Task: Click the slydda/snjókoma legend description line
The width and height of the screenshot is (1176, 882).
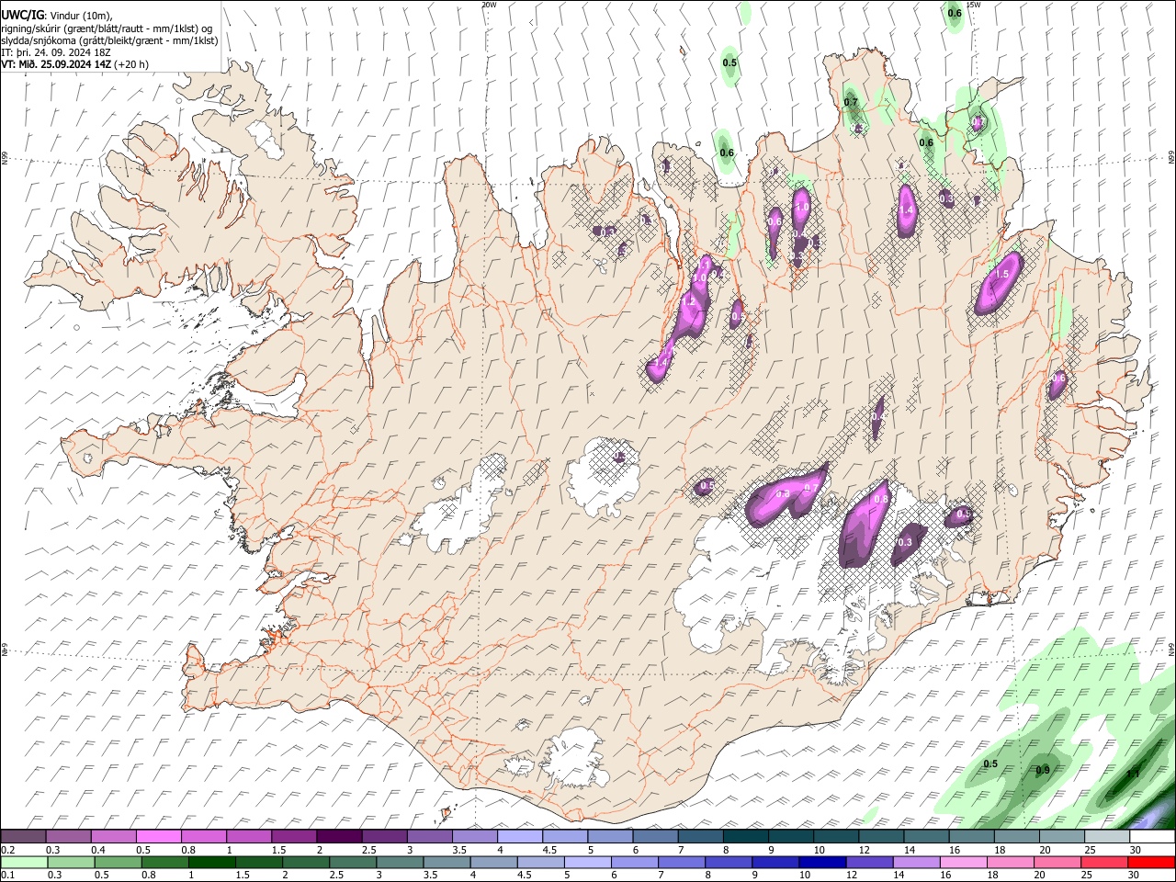Action: click(x=109, y=40)
